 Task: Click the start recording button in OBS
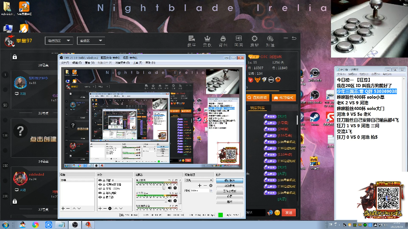coord(230,186)
